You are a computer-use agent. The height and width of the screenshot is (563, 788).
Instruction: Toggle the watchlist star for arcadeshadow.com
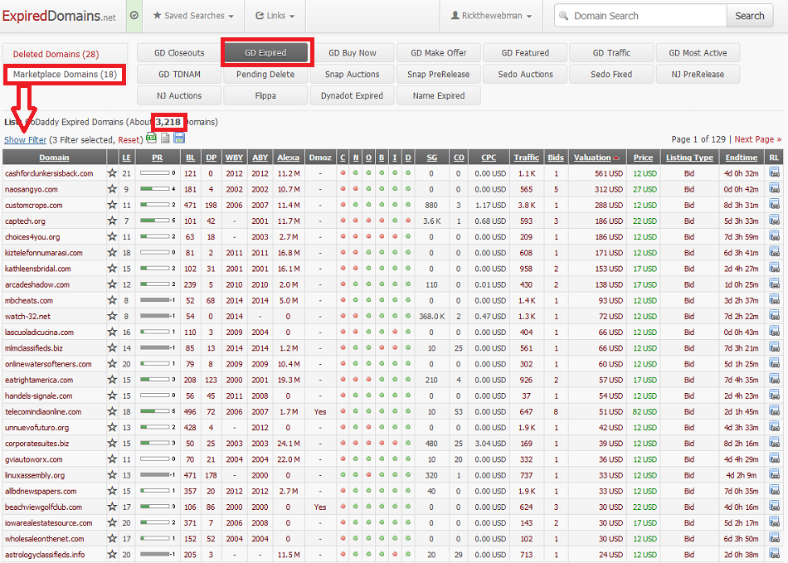point(112,284)
